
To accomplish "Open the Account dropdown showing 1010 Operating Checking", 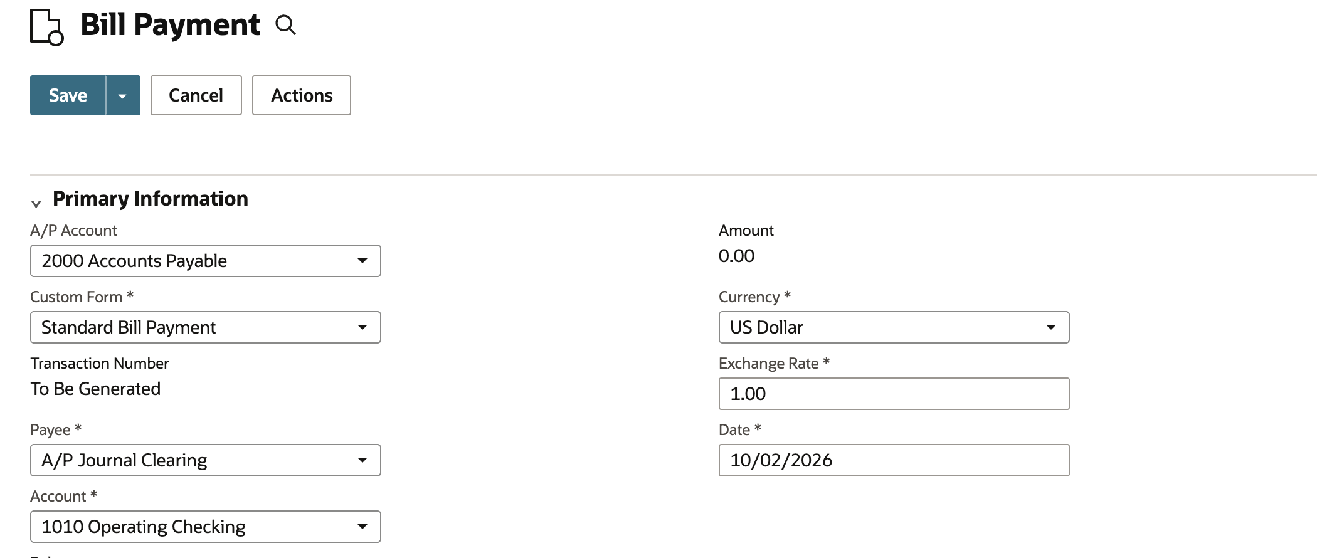I will pos(206,527).
